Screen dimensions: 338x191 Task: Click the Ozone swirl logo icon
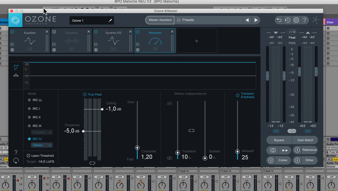15,20
